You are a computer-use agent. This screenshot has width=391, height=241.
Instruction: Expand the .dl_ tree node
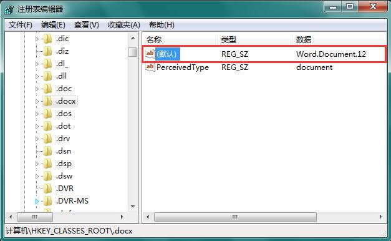(37, 64)
